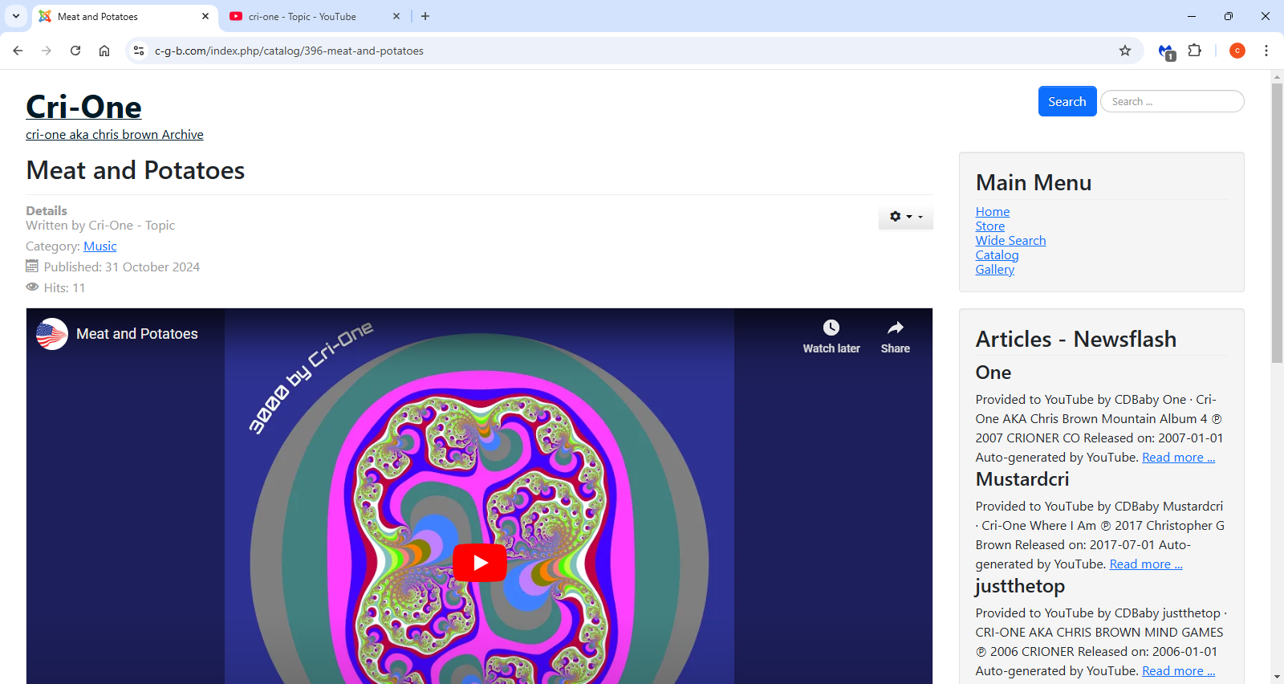
Task: Open the Chrome profile avatar
Action: [1237, 51]
